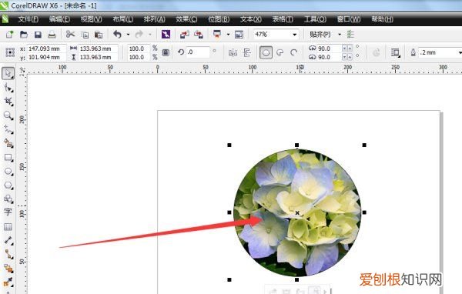Image resolution: width=462 pixels, height=294 pixels.
Task: Select the Dimension tool
Action: click(8, 240)
